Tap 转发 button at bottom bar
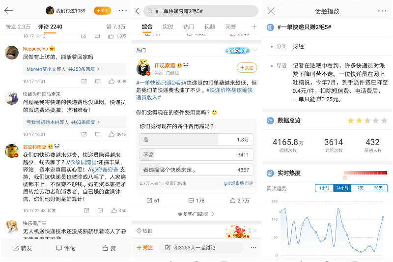Screen dimensions: 393x262 [x=22, y=248]
